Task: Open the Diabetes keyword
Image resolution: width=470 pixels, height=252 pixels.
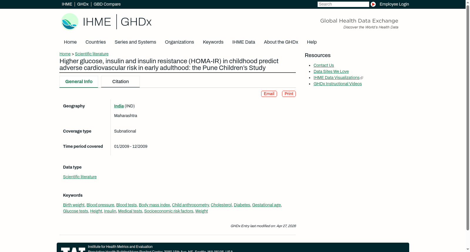Action: point(242,205)
